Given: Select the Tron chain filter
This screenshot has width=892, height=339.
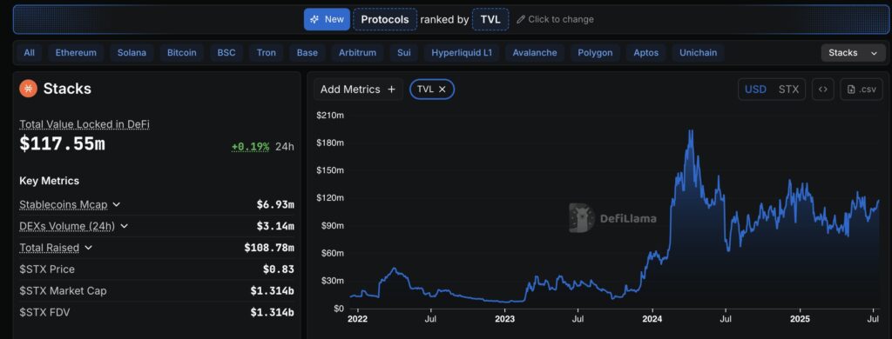Looking at the screenshot, I should [266, 53].
